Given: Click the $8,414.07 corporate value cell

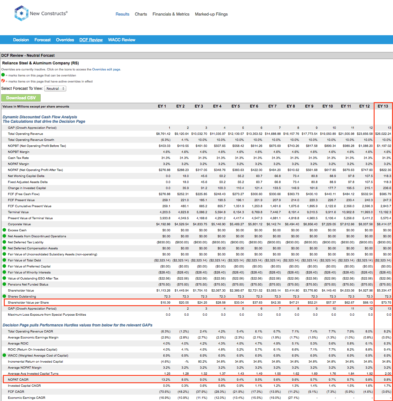Looking at the screenshot, I should tap(384, 224).
